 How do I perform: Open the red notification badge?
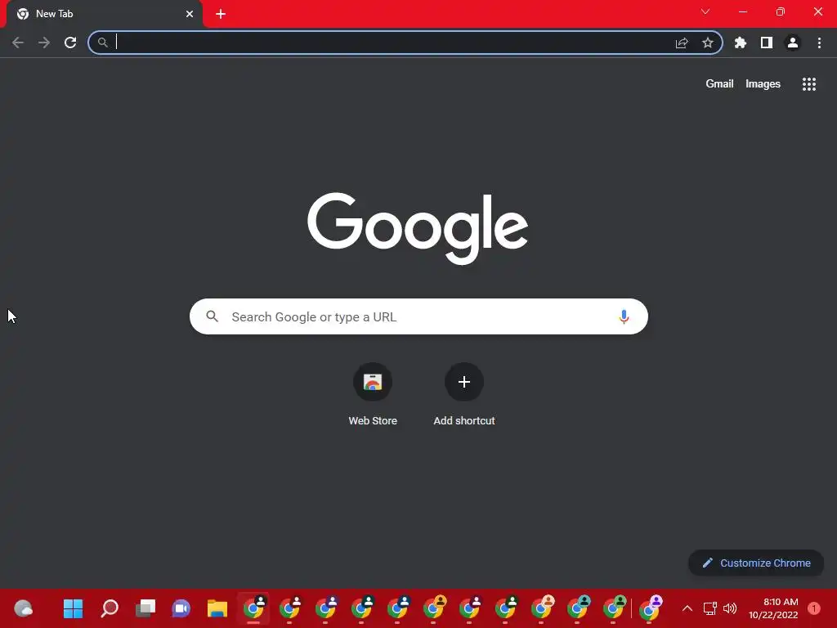click(x=813, y=608)
